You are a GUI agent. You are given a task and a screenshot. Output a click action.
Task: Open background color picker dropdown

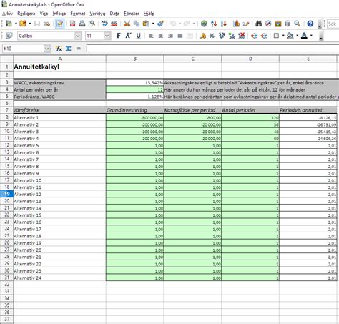(298, 36)
